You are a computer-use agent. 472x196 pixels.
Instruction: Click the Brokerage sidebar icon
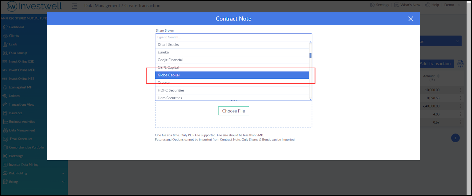click(x=5, y=156)
